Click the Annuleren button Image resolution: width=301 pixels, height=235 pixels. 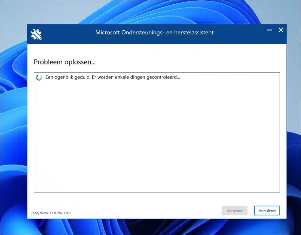[x=267, y=211]
